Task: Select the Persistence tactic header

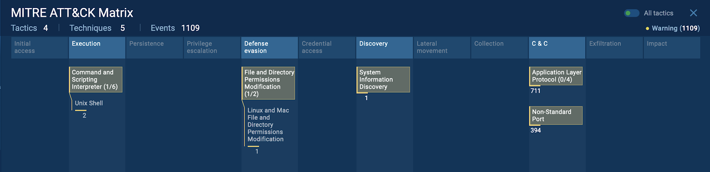Action: point(154,47)
